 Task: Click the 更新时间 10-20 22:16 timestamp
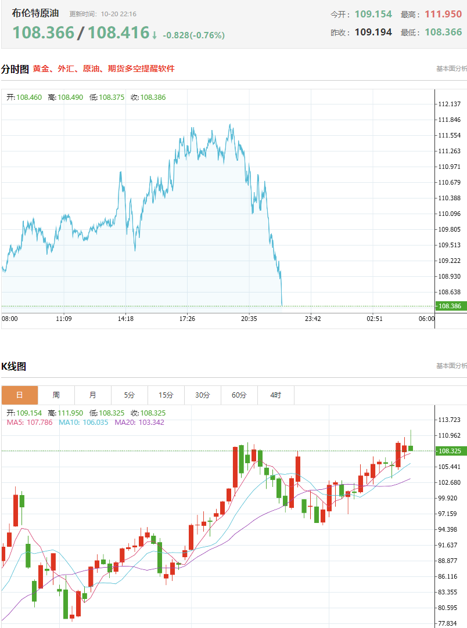pos(103,14)
